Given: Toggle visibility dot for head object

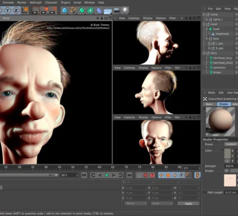Looking at the screenshot, I should click(237, 29).
